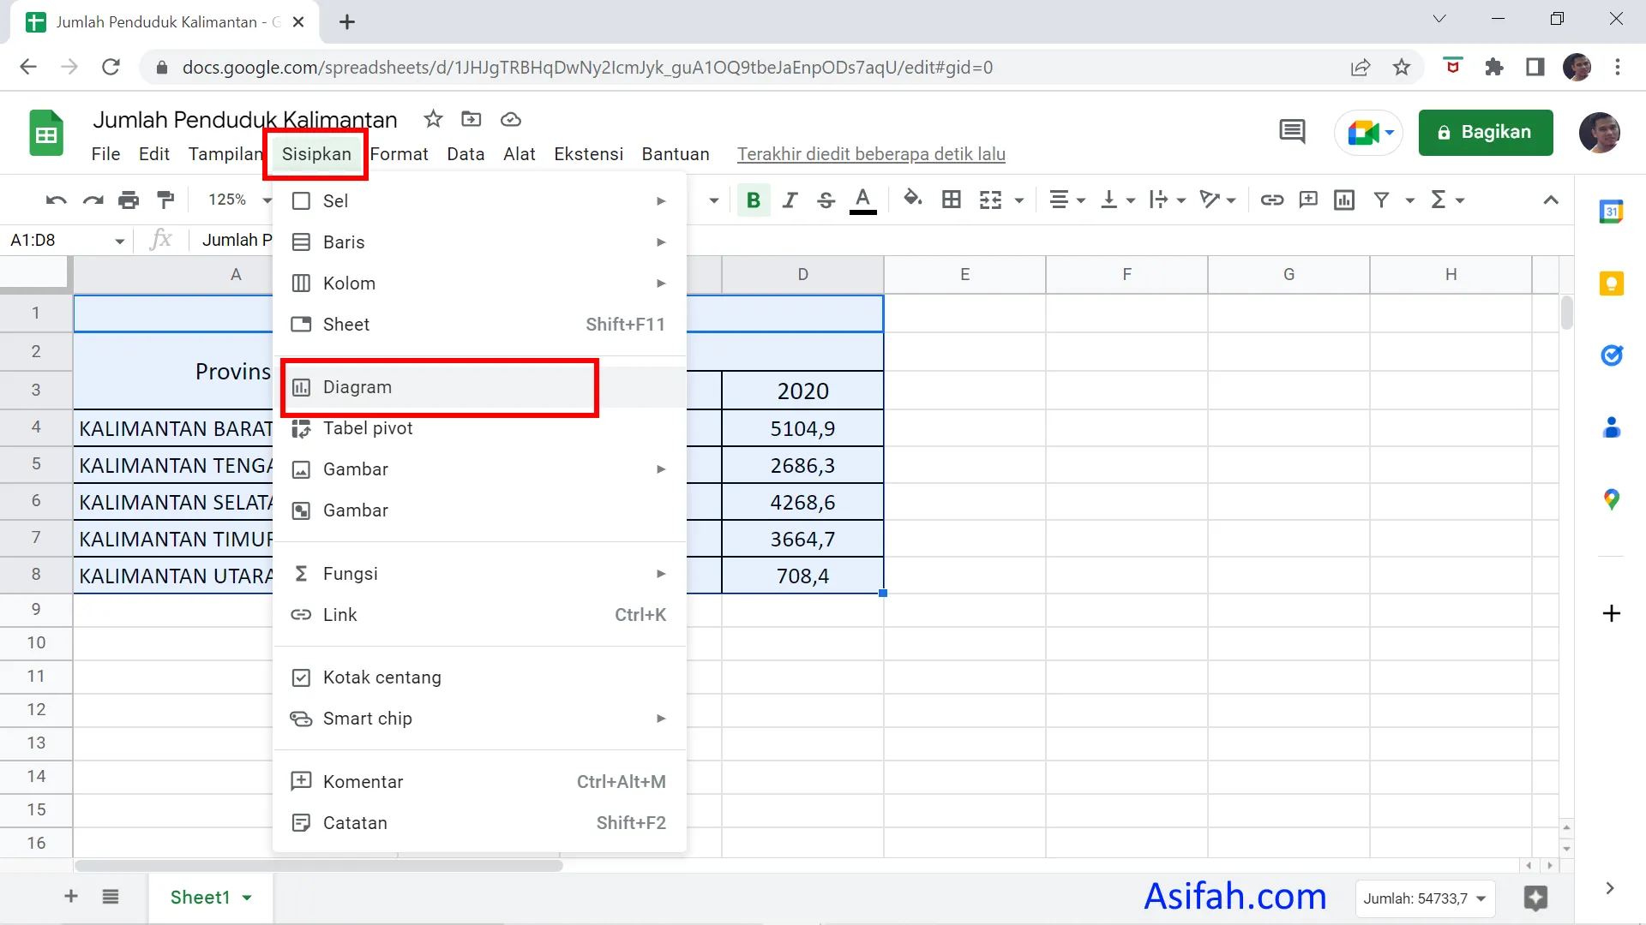
Task: Select the merge cells icon
Action: pyautogui.click(x=992, y=200)
